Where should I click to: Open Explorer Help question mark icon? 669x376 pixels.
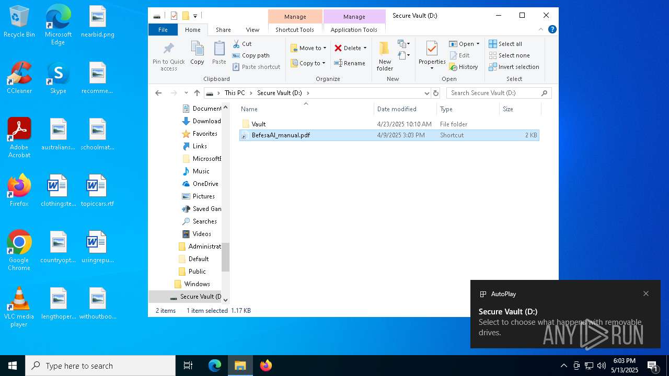point(552,30)
